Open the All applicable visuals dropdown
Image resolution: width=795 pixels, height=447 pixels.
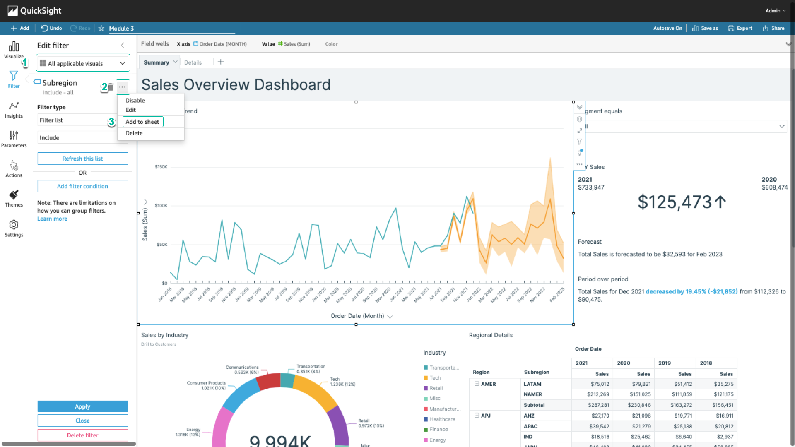(83, 63)
